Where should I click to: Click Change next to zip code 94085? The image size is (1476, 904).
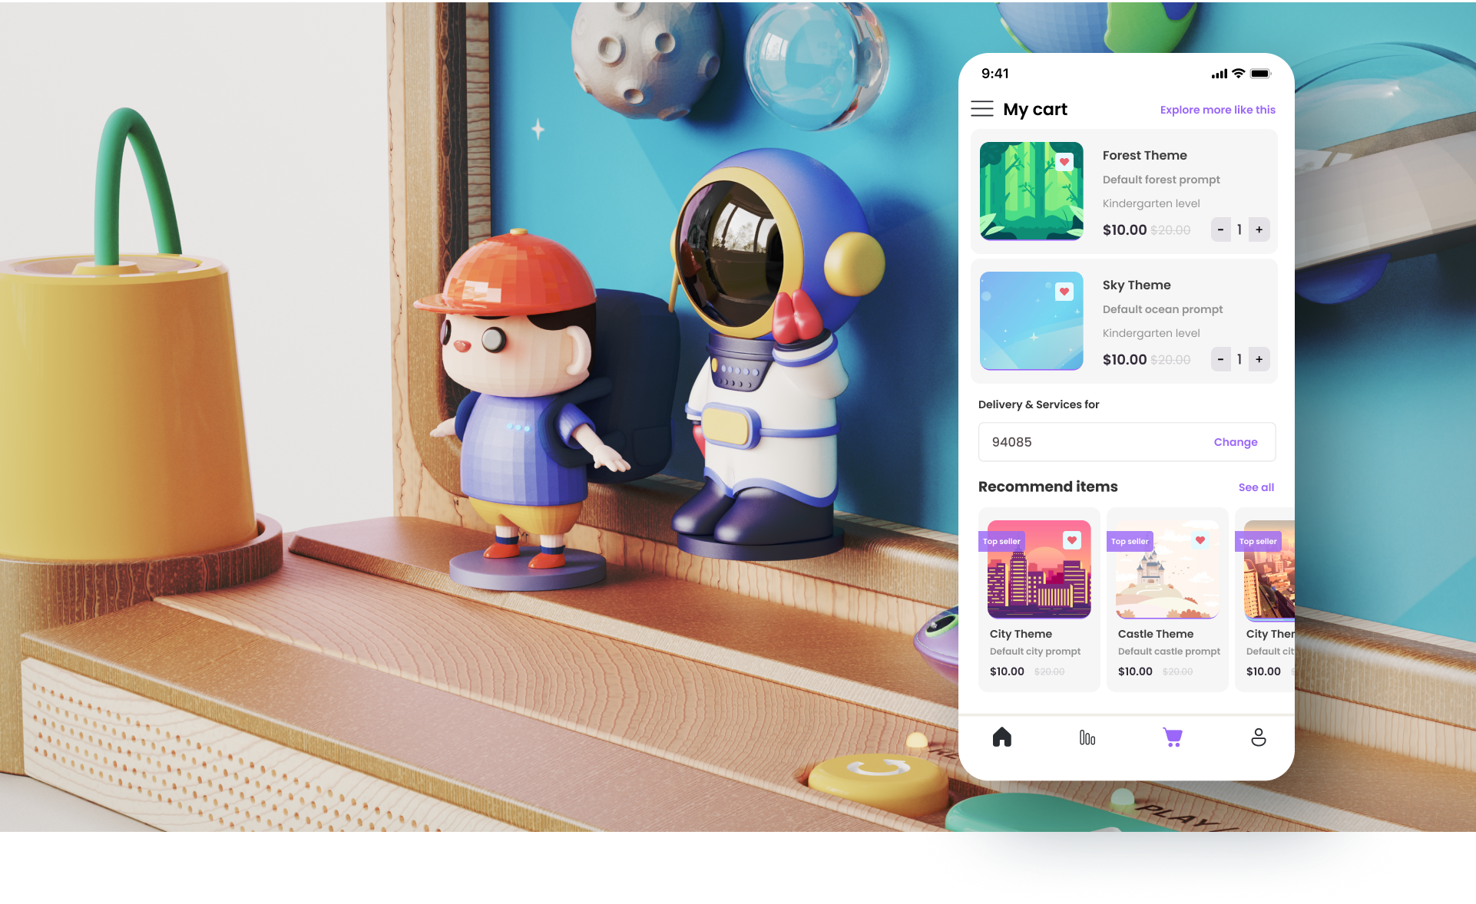(x=1235, y=442)
